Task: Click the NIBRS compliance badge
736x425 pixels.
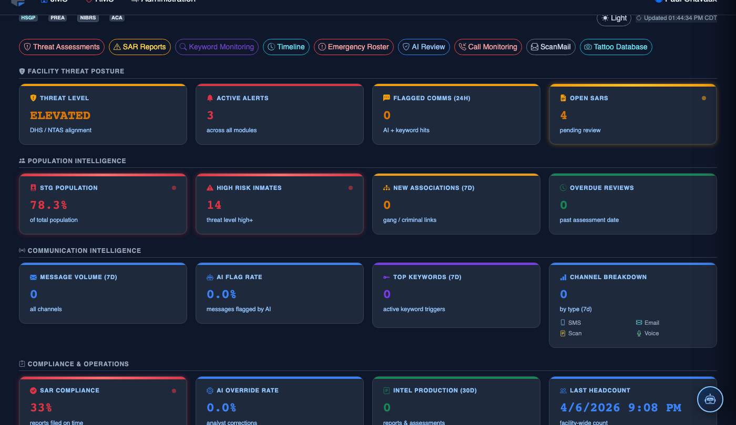Action: tap(87, 18)
